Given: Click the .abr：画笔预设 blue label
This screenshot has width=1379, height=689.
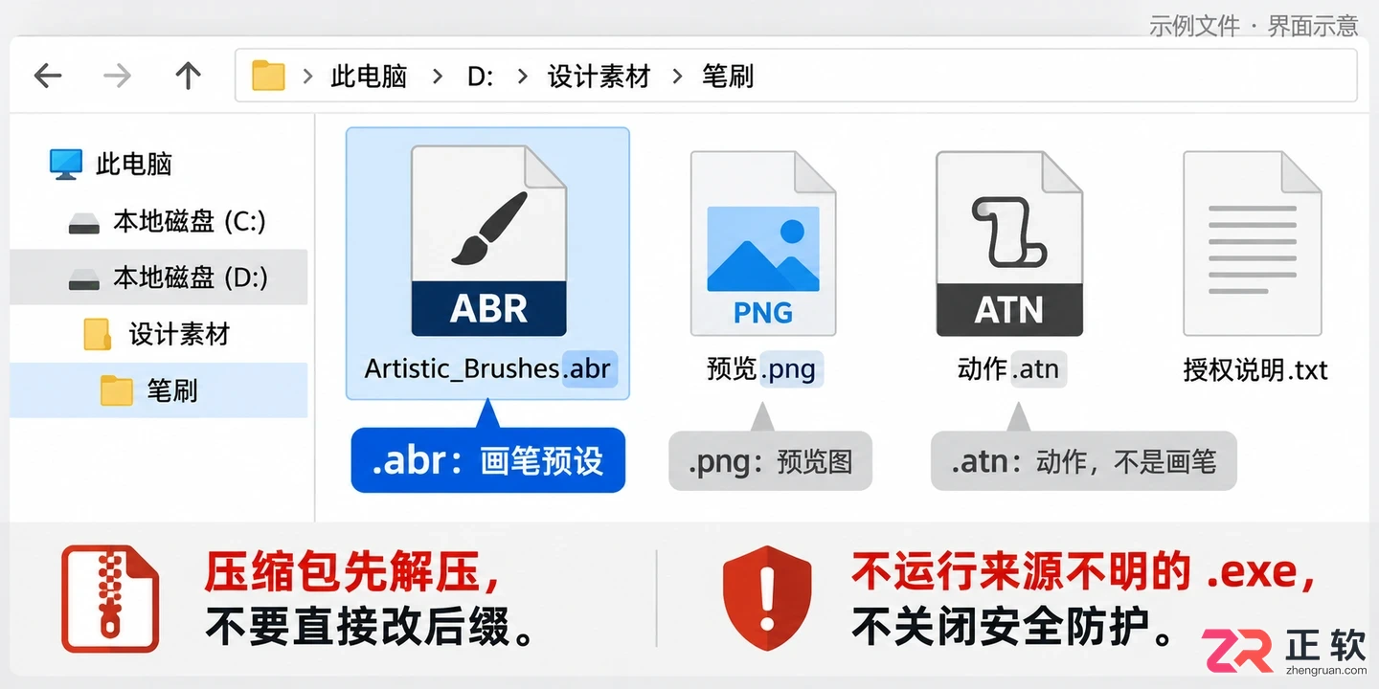Looking at the screenshot, I should (488, 460).
